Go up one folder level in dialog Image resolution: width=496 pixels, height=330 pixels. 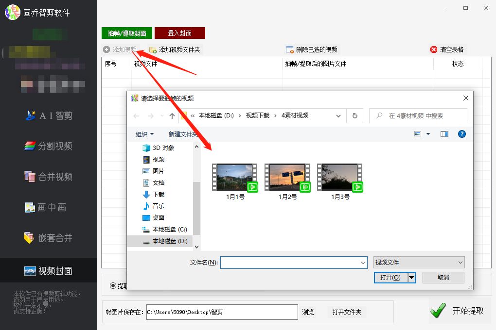tap(172, 116)
